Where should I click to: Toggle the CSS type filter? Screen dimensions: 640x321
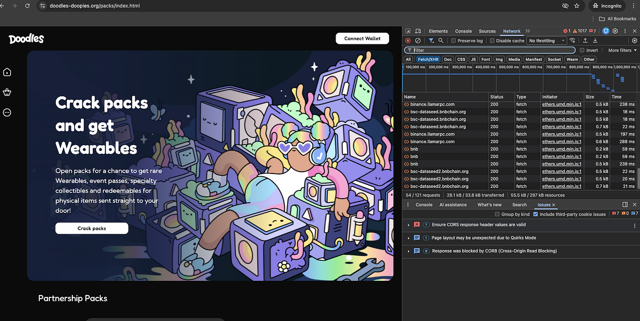(x=461, y=59)
